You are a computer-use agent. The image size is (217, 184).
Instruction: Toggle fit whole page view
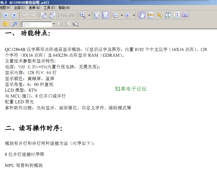(97, 15)
